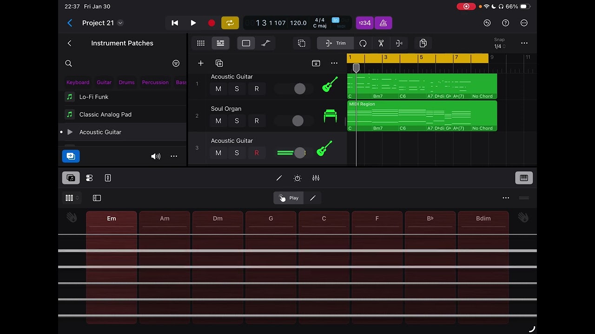This screenshot has height=334, width=595.
Task: Toggle the 1234 count-in button
Action: 365,23
